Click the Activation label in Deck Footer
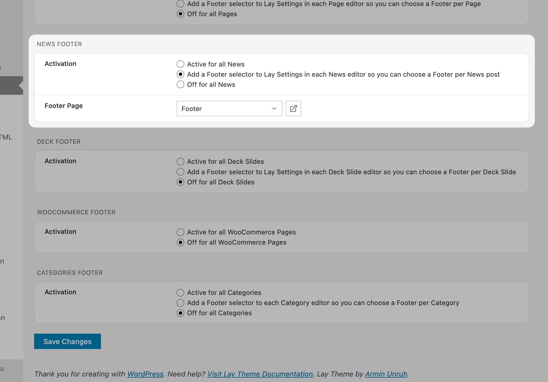 coord(60,161)
